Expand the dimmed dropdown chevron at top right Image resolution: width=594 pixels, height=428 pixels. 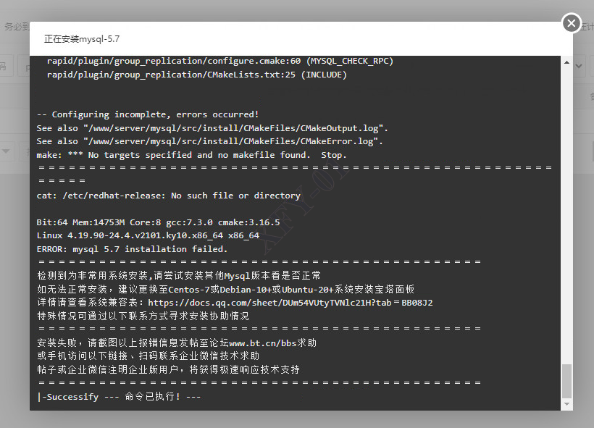tap(579, 66)
